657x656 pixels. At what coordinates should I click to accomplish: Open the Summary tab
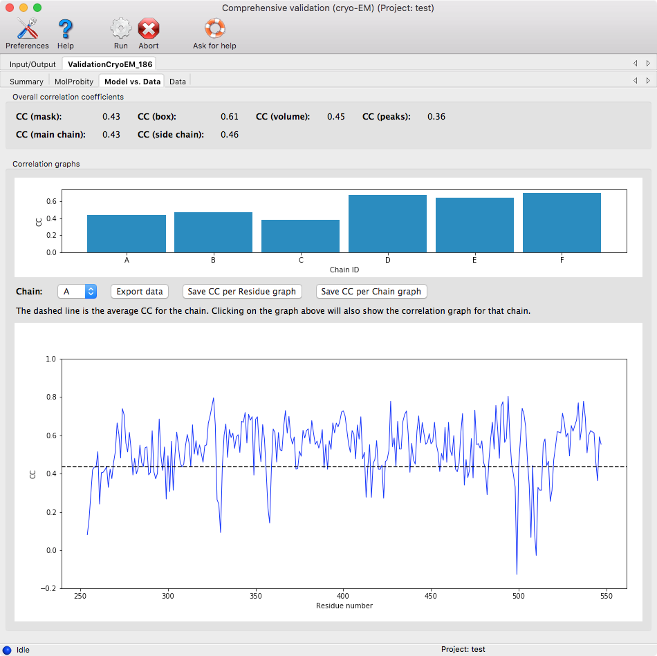click(26, 82)
